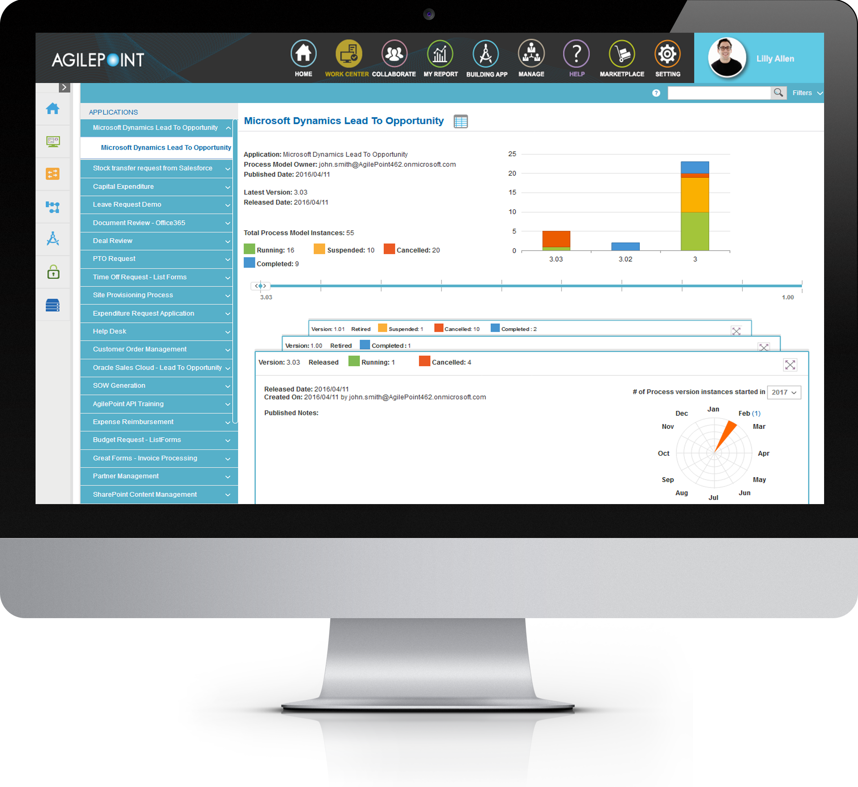Click Filters dropdown in top search bar
Image resolution: width=858 pixels, height=787 pixels.
coord(807,93)
